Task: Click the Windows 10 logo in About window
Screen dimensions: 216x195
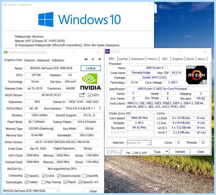Action: (x=79, y=19)
